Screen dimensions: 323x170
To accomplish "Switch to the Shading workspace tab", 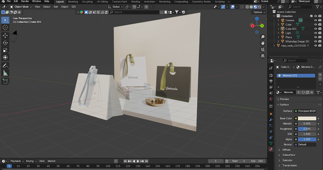I will [x=136, y=2].
